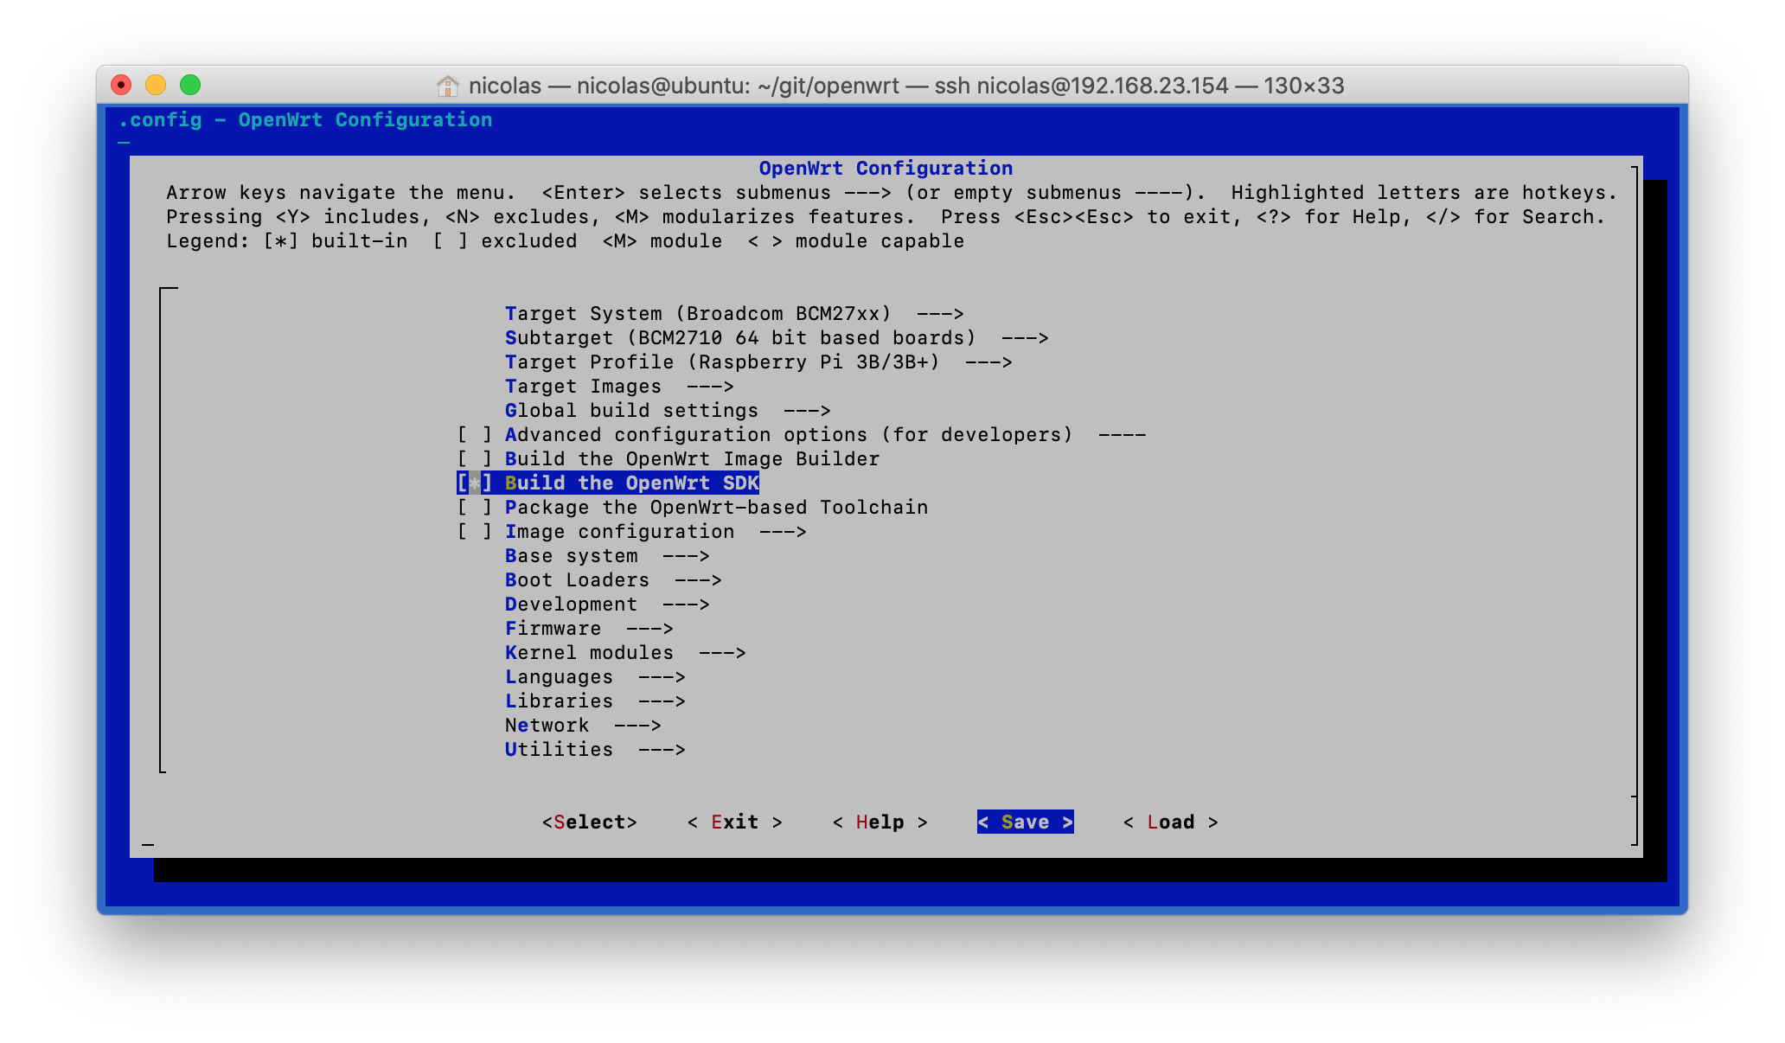The image size is (1785, 1043).
Task: Open Target Profile Raspberry Pi entry
Action: [x=721, y=362]
